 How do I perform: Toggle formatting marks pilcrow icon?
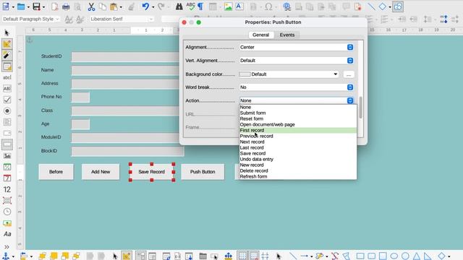coord(200,6)
